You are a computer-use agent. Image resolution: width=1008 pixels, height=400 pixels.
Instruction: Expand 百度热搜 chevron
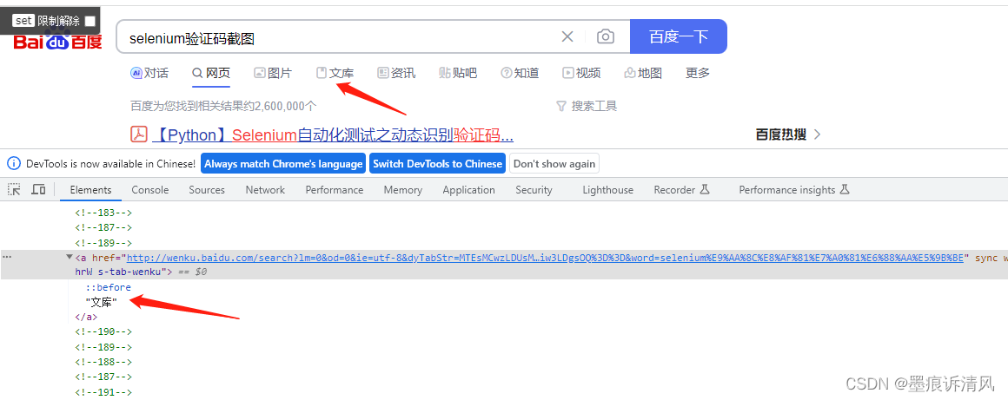click(817, 134)
